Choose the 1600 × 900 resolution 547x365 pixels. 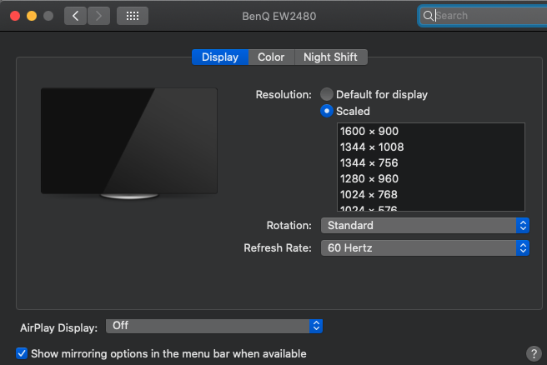431,131
